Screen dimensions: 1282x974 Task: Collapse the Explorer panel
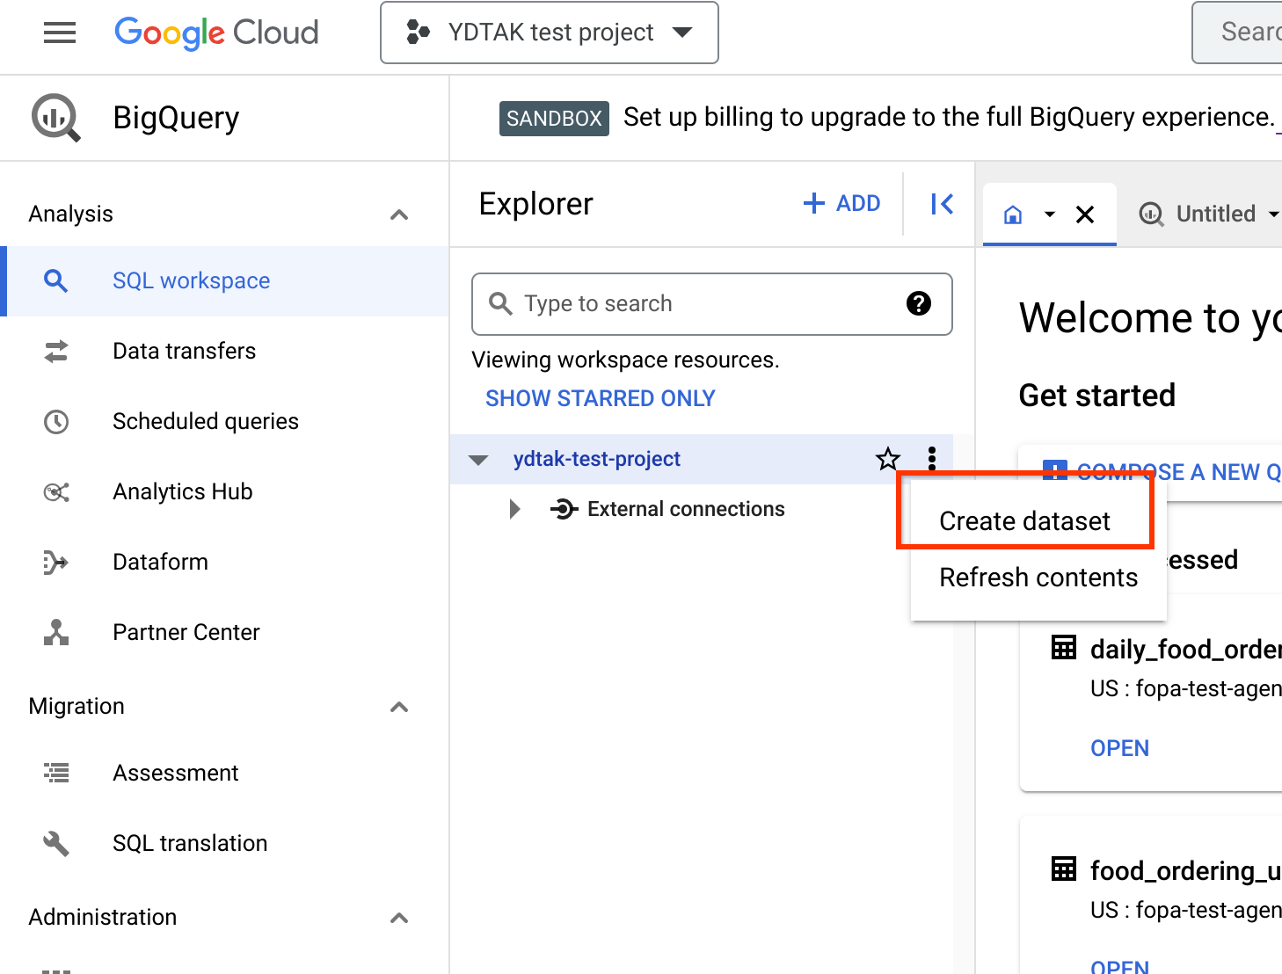[942, 204]
